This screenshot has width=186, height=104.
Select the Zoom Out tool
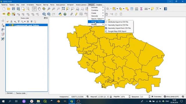pyautogui.click(x=53, y=9)
